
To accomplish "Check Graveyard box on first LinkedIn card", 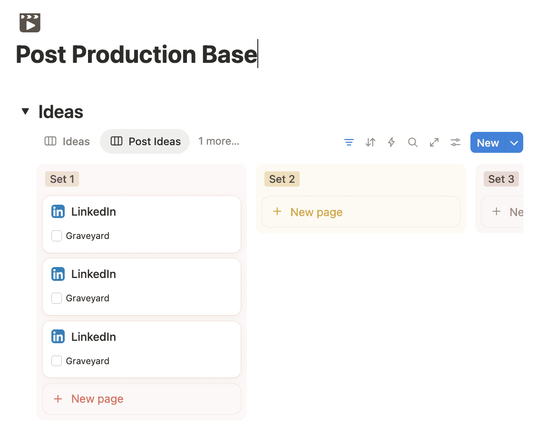I will point(57,236).
